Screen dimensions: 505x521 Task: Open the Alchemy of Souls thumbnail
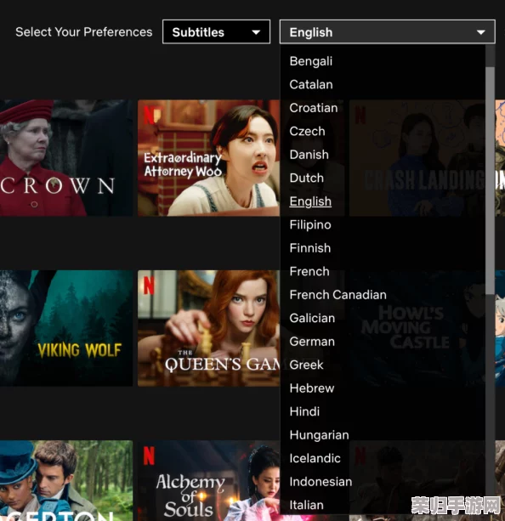pyautogui.click(x=208, y=480)
